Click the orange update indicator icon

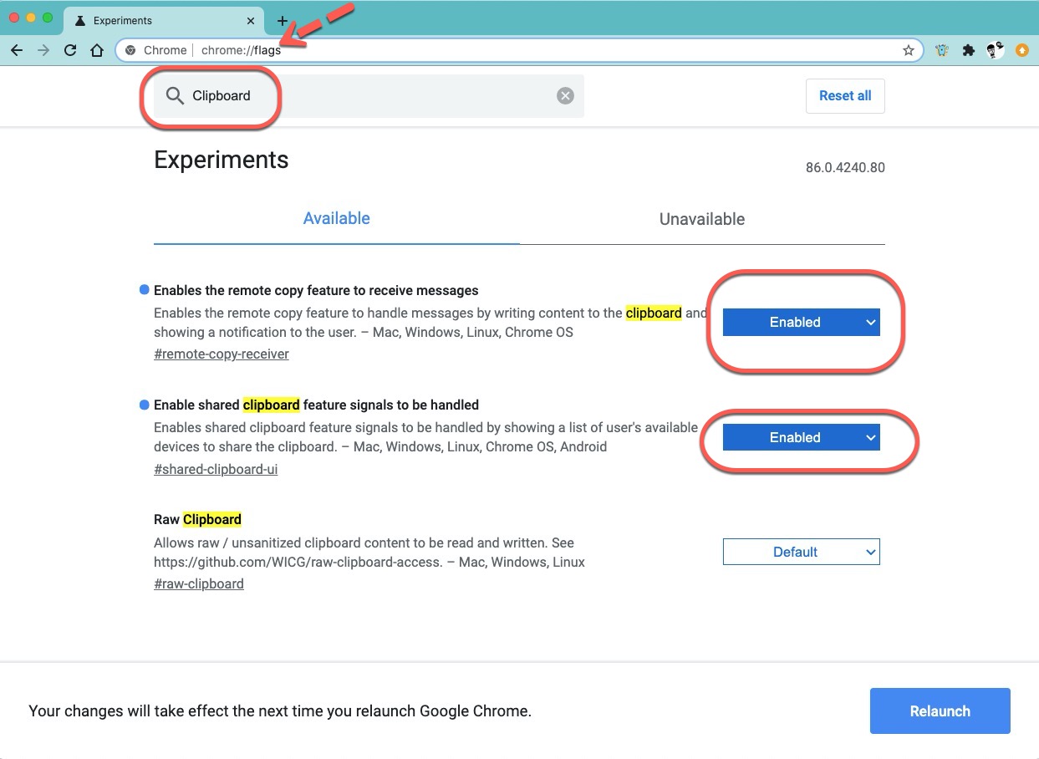(x=1021, y=50)
